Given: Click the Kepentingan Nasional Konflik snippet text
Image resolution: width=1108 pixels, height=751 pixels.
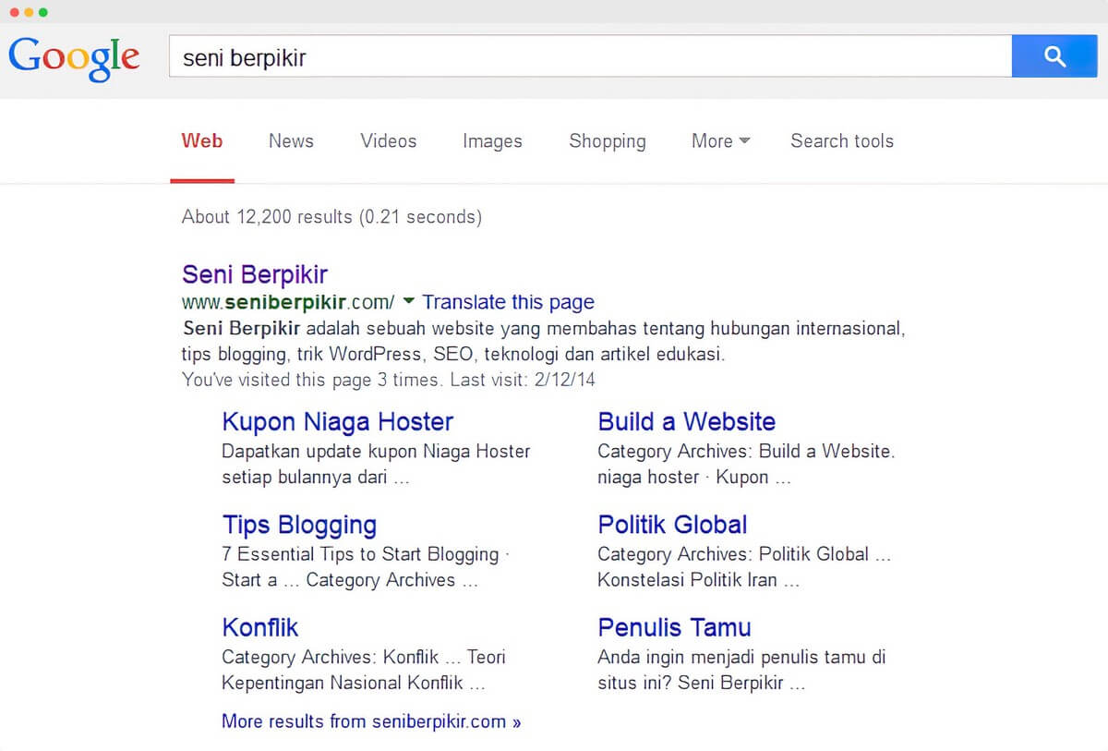Looking at the screenshot, I should click(x=354, y=684).
